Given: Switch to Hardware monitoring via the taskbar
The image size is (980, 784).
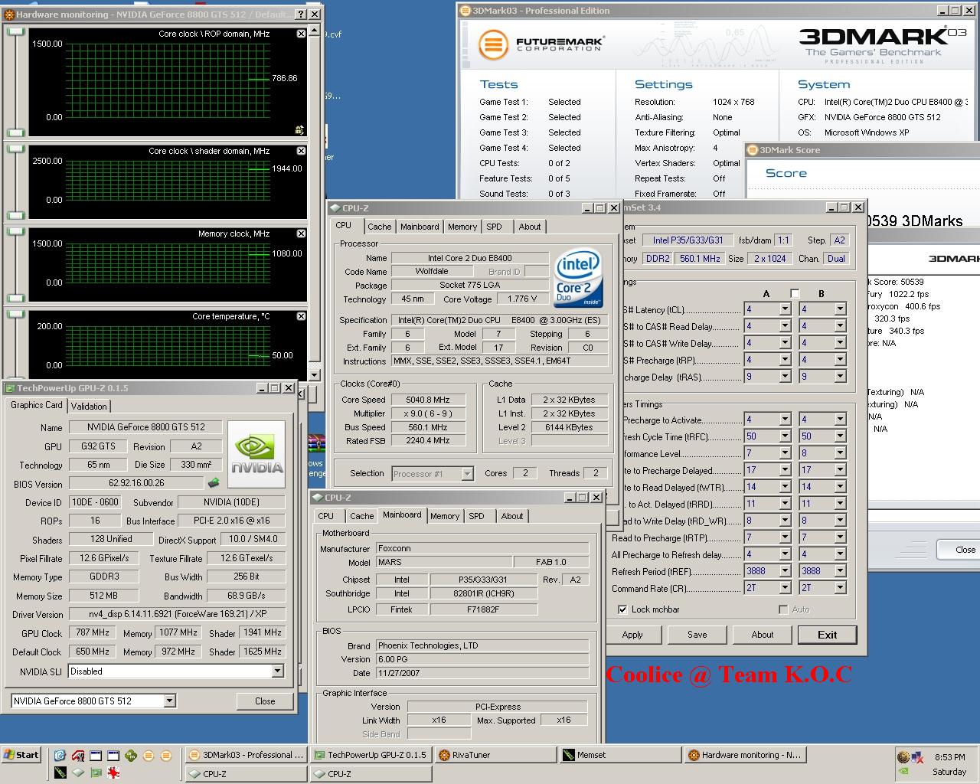Looking at the screenshot, I should click(x=744, y=755).
